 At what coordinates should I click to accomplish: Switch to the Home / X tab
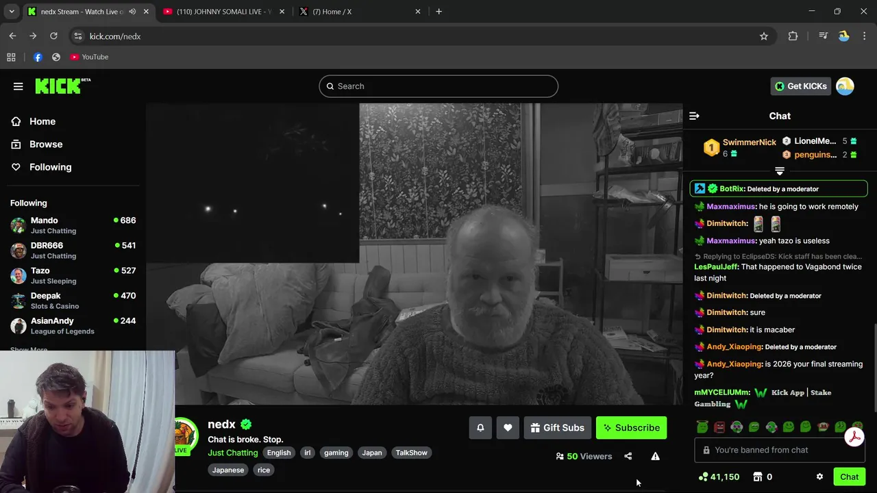[x=360, y=12]
